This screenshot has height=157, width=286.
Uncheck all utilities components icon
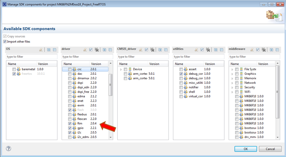208,49
